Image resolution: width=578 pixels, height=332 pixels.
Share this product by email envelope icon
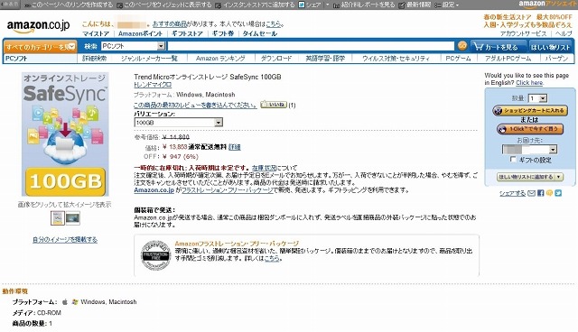[532, 193]
